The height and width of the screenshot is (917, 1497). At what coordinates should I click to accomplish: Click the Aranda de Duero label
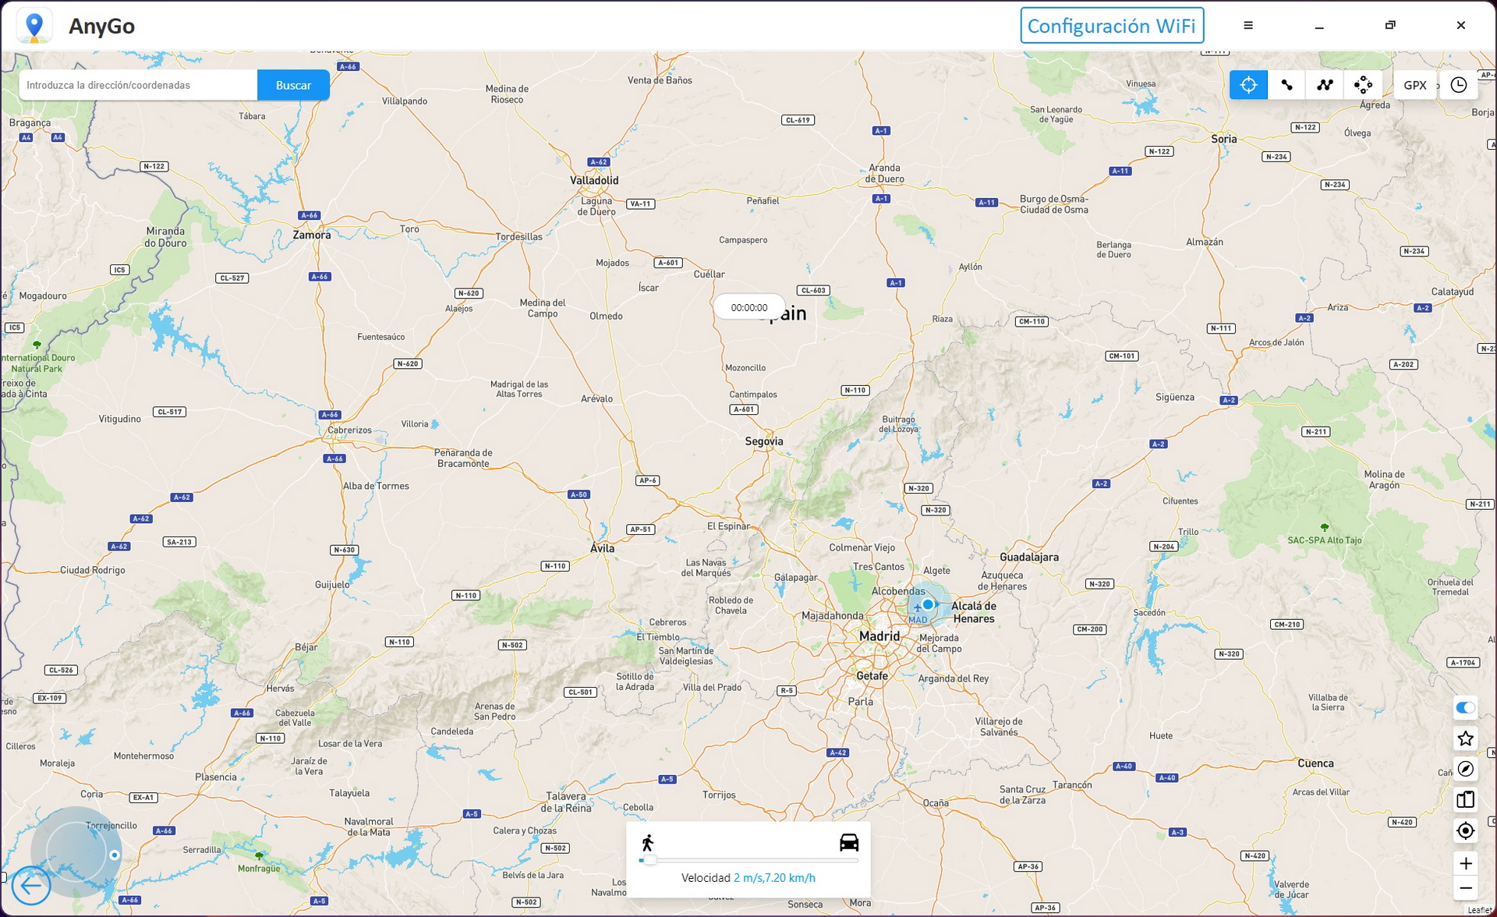tap(884, 173)
